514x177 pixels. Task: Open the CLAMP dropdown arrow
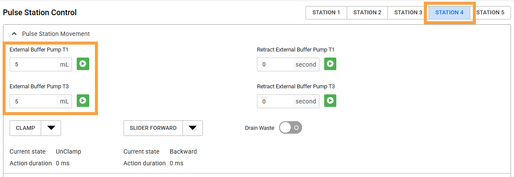(x=51, y=128)
